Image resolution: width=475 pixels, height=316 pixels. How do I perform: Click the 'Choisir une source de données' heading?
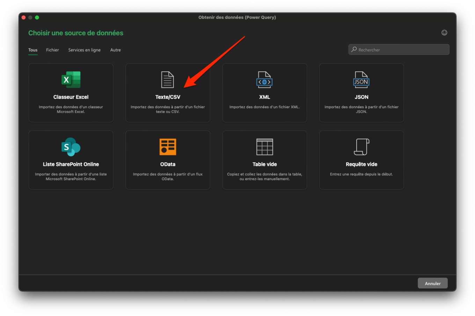[76, 33]
